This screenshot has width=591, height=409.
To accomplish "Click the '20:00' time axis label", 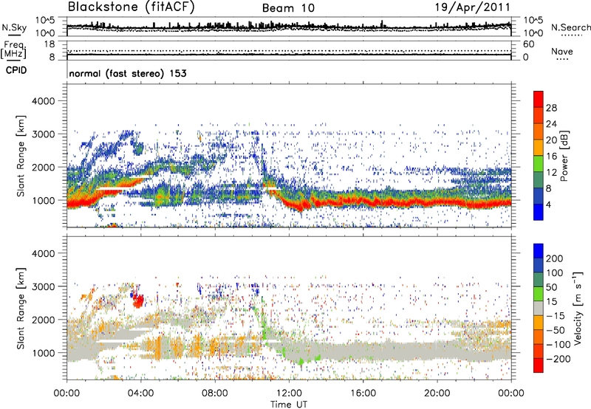I will tap(437, 393).
